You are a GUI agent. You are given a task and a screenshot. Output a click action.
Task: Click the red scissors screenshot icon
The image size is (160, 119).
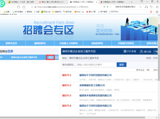[151, 12]
